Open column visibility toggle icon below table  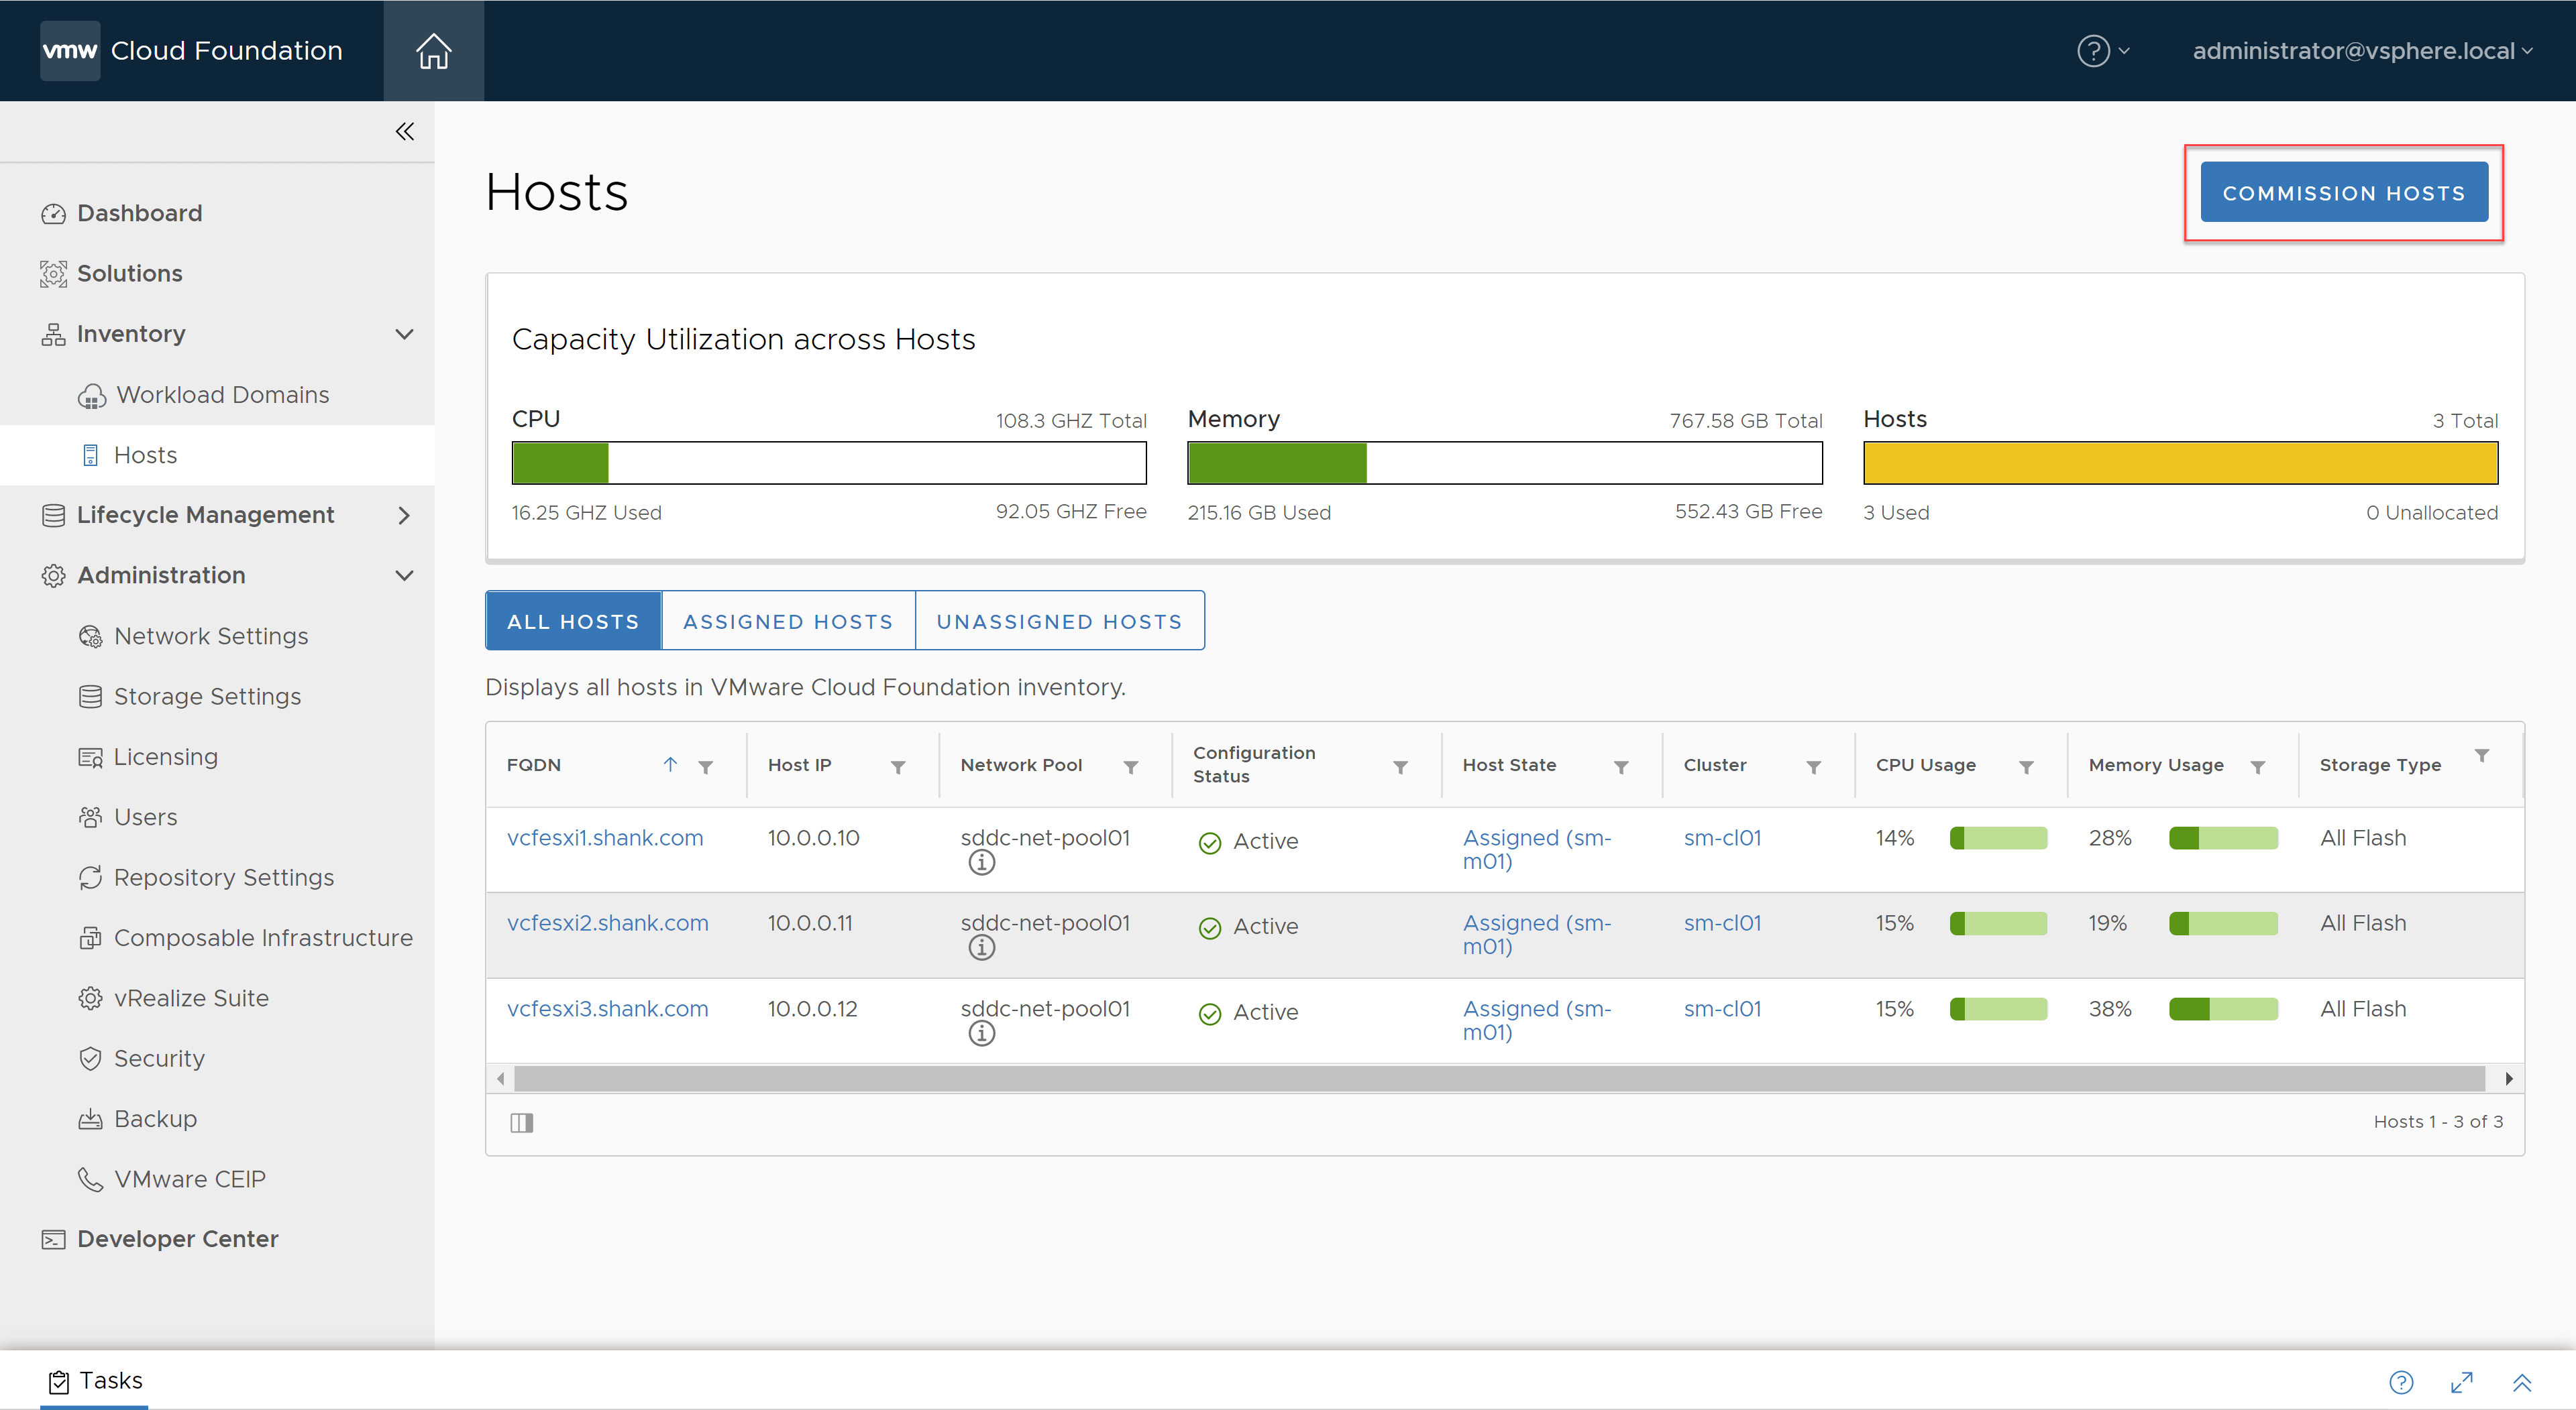[521, 1122]
